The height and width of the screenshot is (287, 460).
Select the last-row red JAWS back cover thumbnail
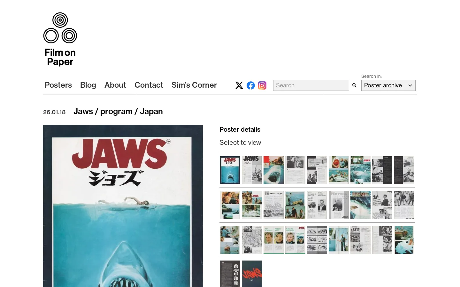252,274
